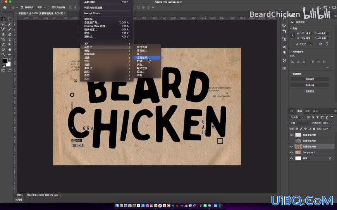The height and width of the screenshot is (210, 337).
Task: Click the align more options three dots
Action: pyautogui.click(x=327, y=68)
